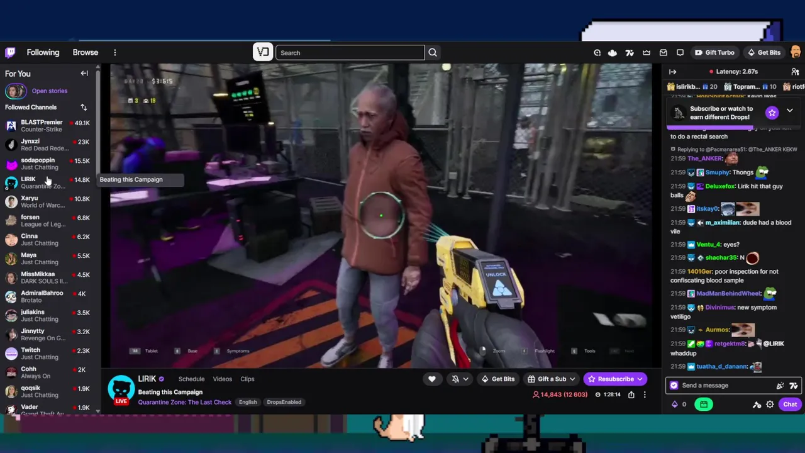Open the Quarantine Zone: The Last Check link
This screenshot has height=453, width=805.
[185, 403]
